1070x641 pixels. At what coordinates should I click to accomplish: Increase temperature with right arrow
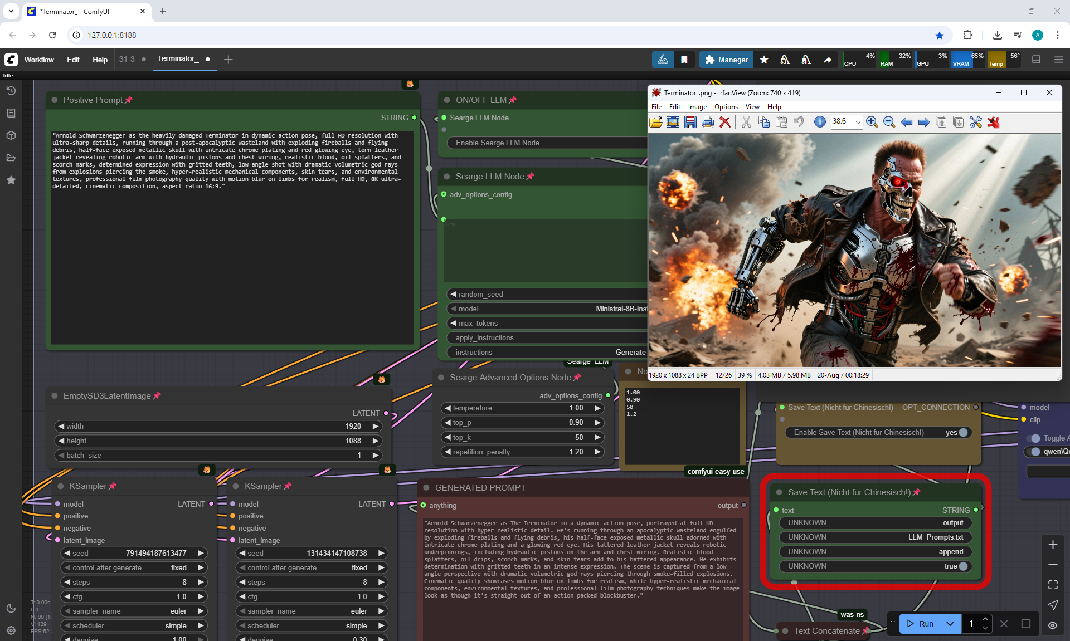click(x=597, y=408)
